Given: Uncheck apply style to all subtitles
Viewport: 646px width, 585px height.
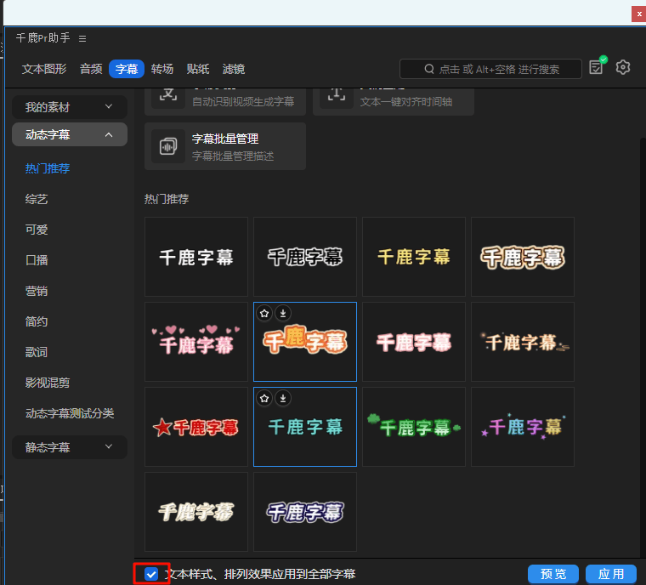Looking at the screenshot, I should (151, 574).
